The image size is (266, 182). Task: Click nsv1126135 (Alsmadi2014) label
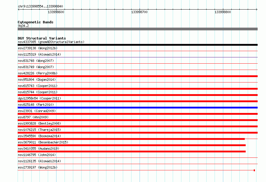39,161
